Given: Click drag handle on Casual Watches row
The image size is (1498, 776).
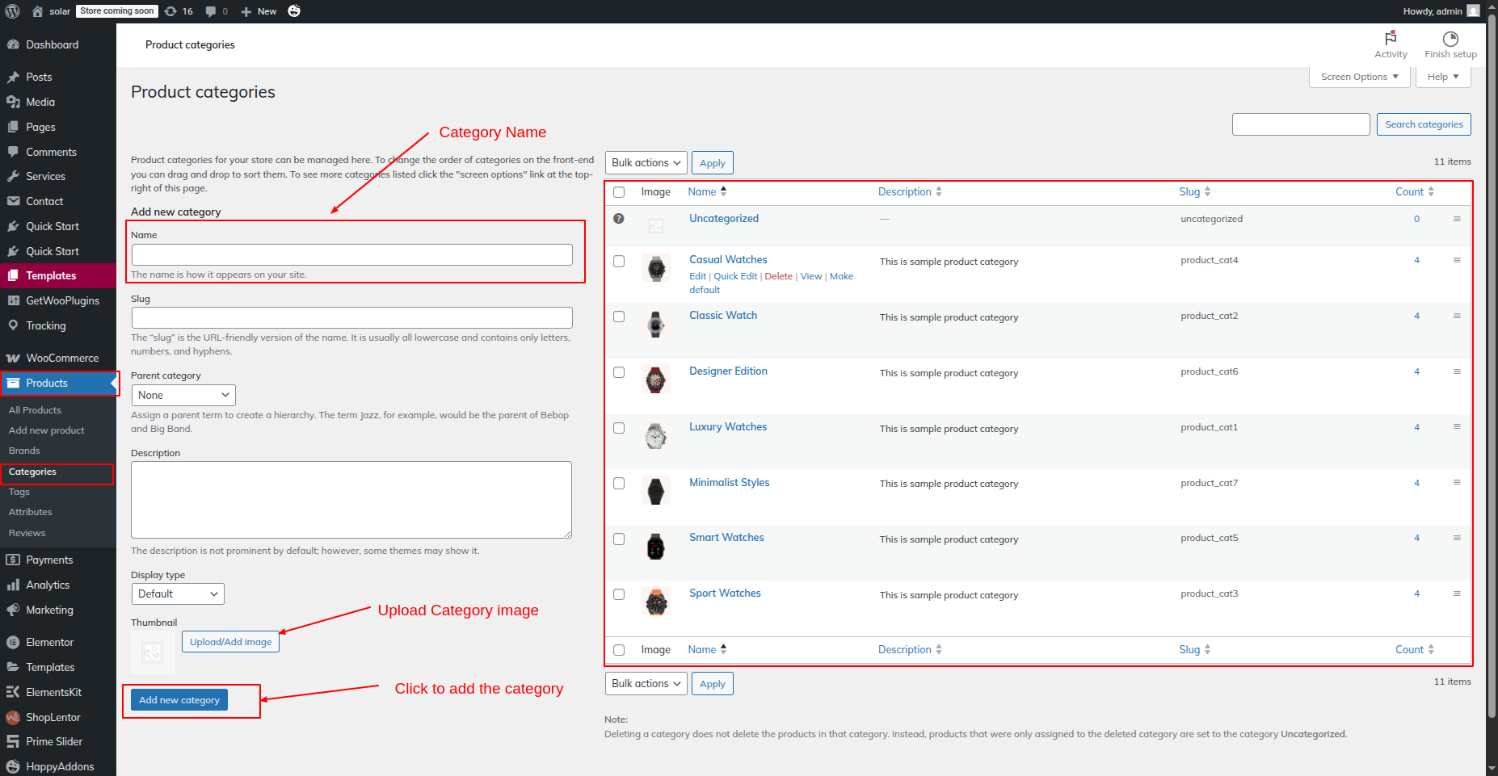Looking at the screenshot, I should click(1457, 260).
